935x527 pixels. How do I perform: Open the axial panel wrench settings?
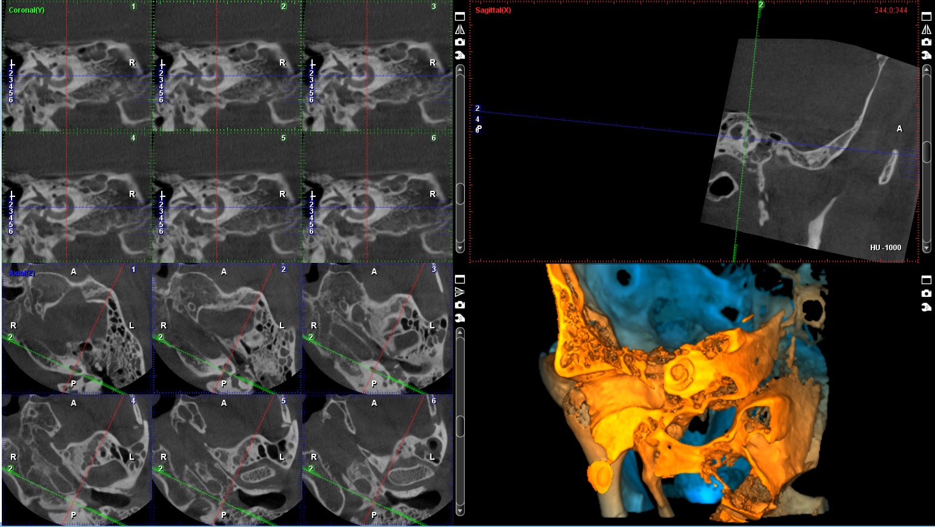coord(460,318)
